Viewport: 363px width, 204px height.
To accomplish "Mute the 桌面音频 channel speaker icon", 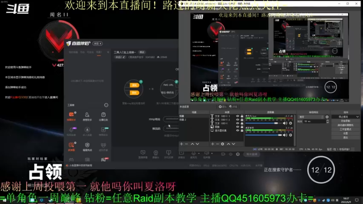I will [x=285, y=135].
